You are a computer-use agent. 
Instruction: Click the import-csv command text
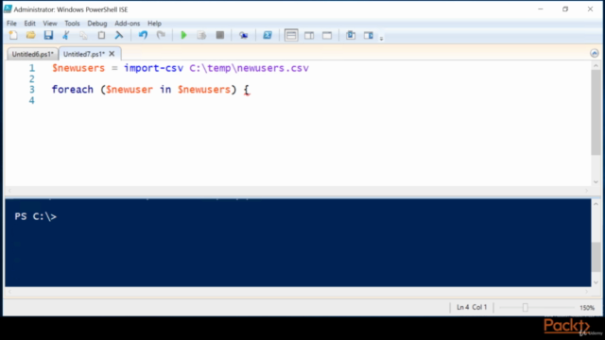(x=153, y=68)
